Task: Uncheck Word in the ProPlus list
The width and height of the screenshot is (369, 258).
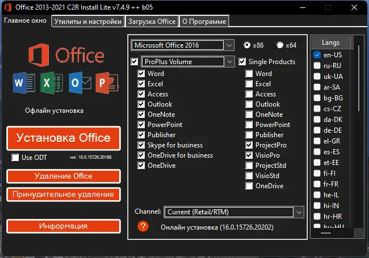Action: pos(141,74)
